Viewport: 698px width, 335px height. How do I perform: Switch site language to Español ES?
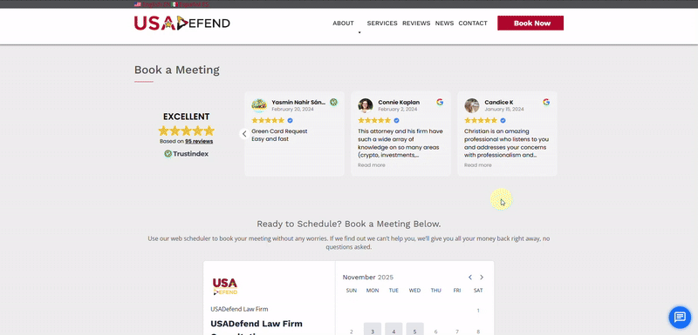pyautogui.click(x=191, y=4)
